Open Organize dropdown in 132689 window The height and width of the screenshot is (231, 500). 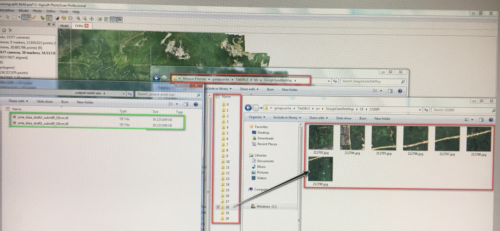(257, 118)
